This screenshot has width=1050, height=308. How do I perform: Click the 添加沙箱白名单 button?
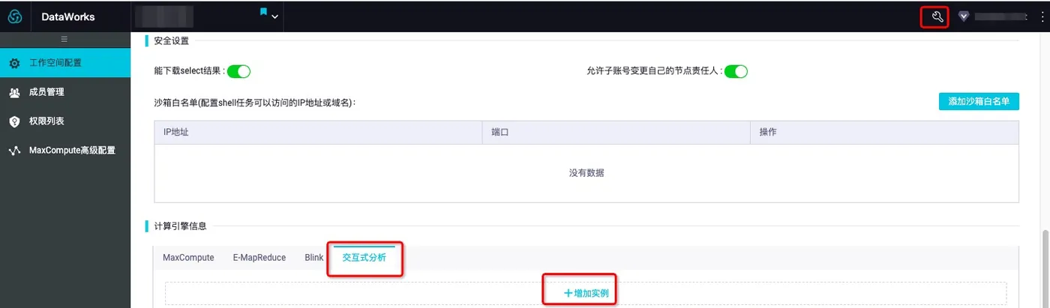(978, 101)
